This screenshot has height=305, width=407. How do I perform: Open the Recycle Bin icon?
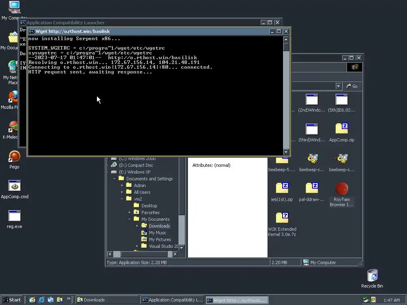372,276
